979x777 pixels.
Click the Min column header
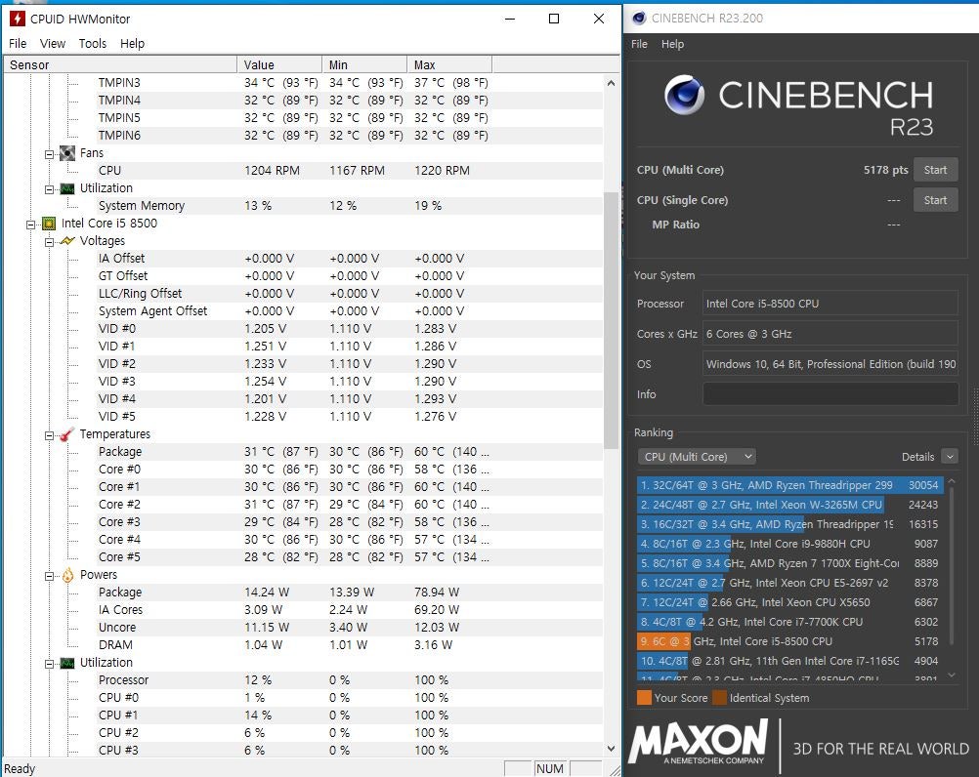coord(364,64)
